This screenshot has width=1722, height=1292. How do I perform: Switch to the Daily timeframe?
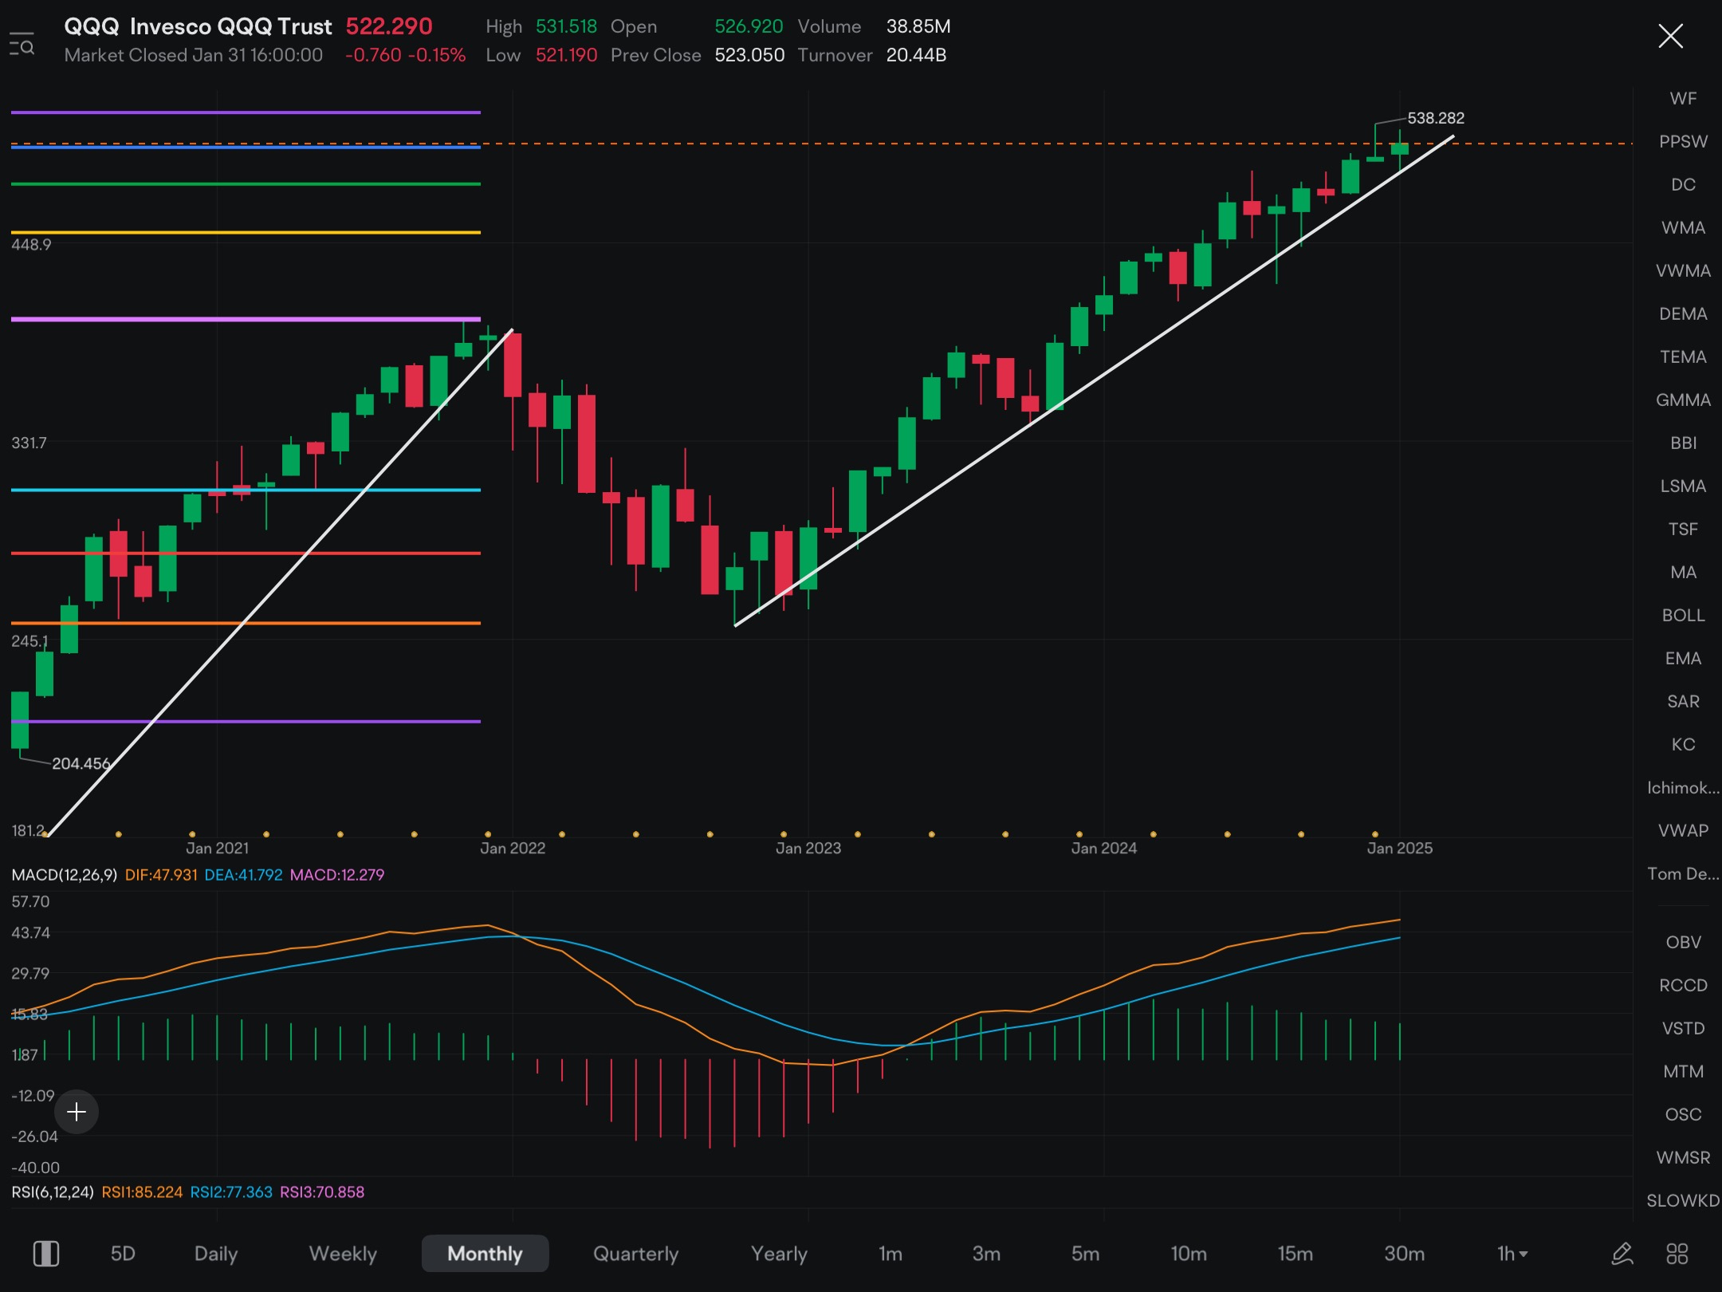216,1254
